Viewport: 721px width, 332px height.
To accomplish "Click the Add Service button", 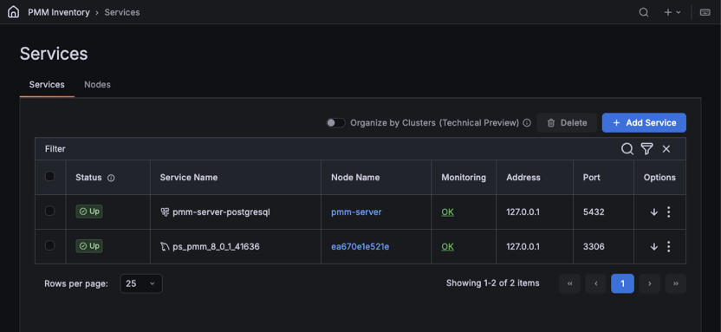I will click(644, 123).
